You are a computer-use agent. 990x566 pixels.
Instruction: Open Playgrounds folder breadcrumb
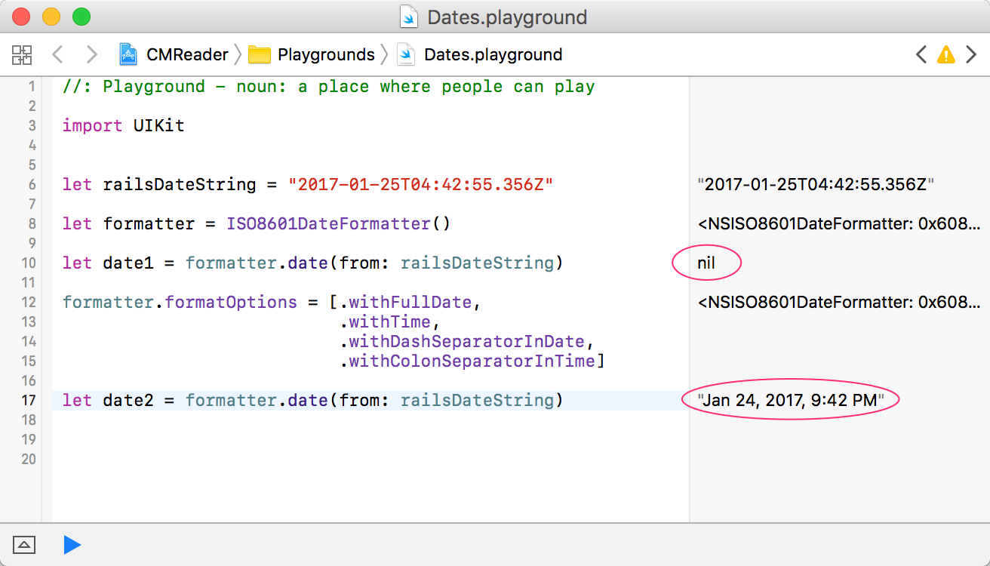click(x=325, y=55)
